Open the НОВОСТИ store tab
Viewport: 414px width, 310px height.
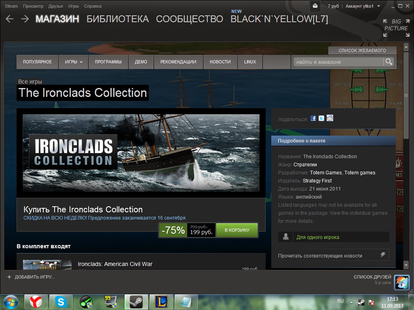[220, 62]
